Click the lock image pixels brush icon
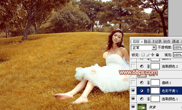Screen dimensions: 182x110 [x=148, y=55]
